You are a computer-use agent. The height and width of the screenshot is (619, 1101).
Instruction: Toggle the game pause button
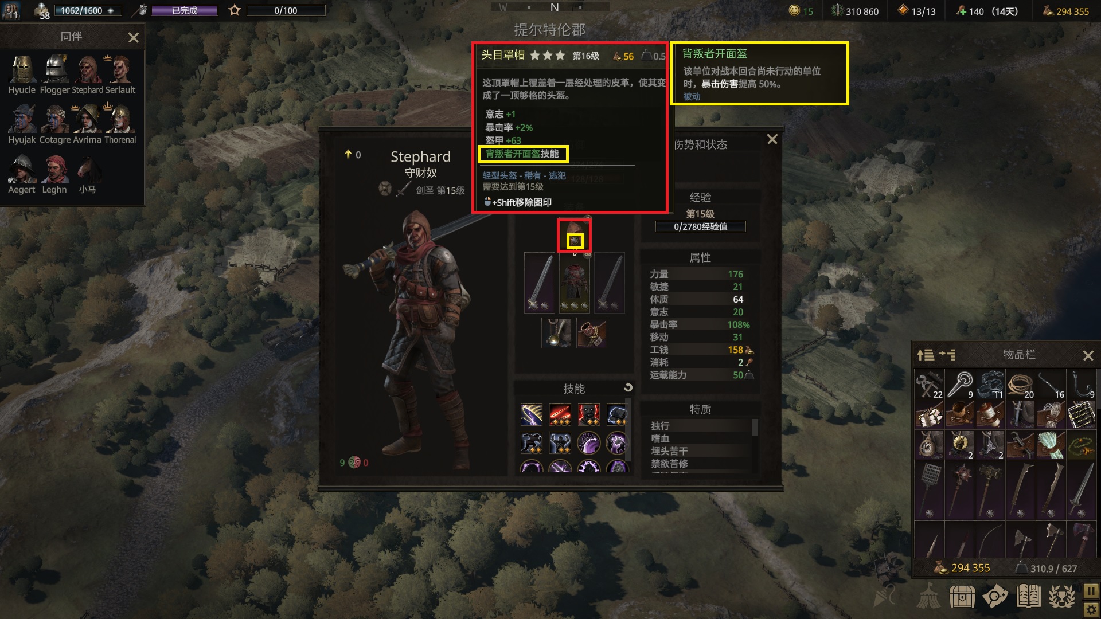(1091, 590)
